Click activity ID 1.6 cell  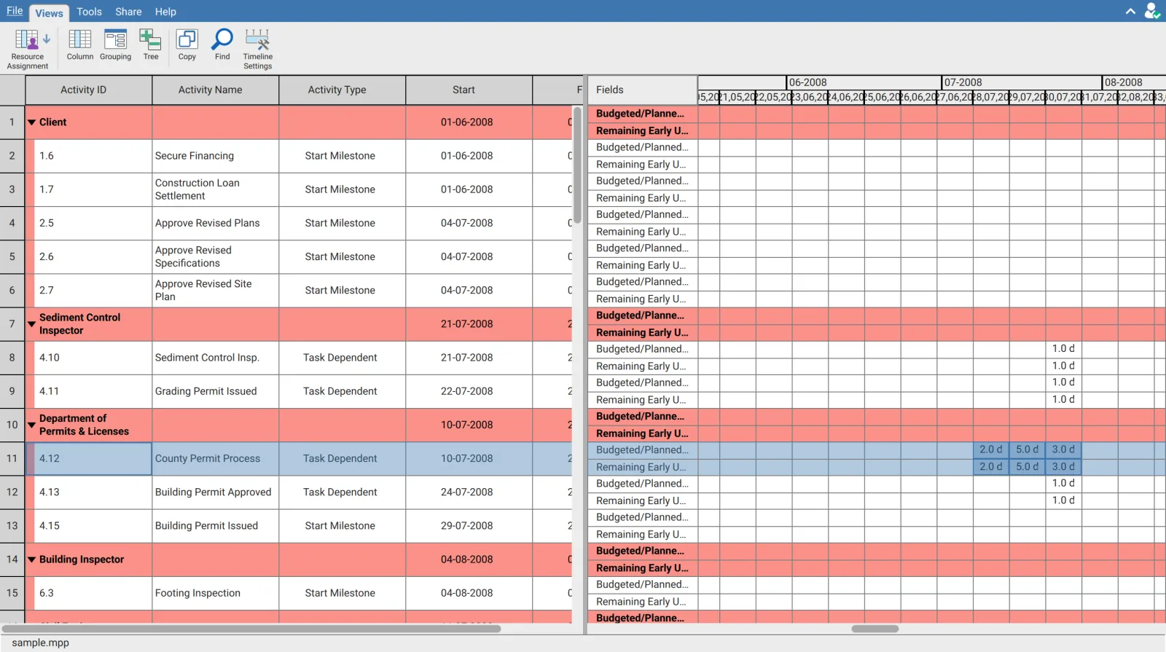pyautogui.click(x=93, y=156)
